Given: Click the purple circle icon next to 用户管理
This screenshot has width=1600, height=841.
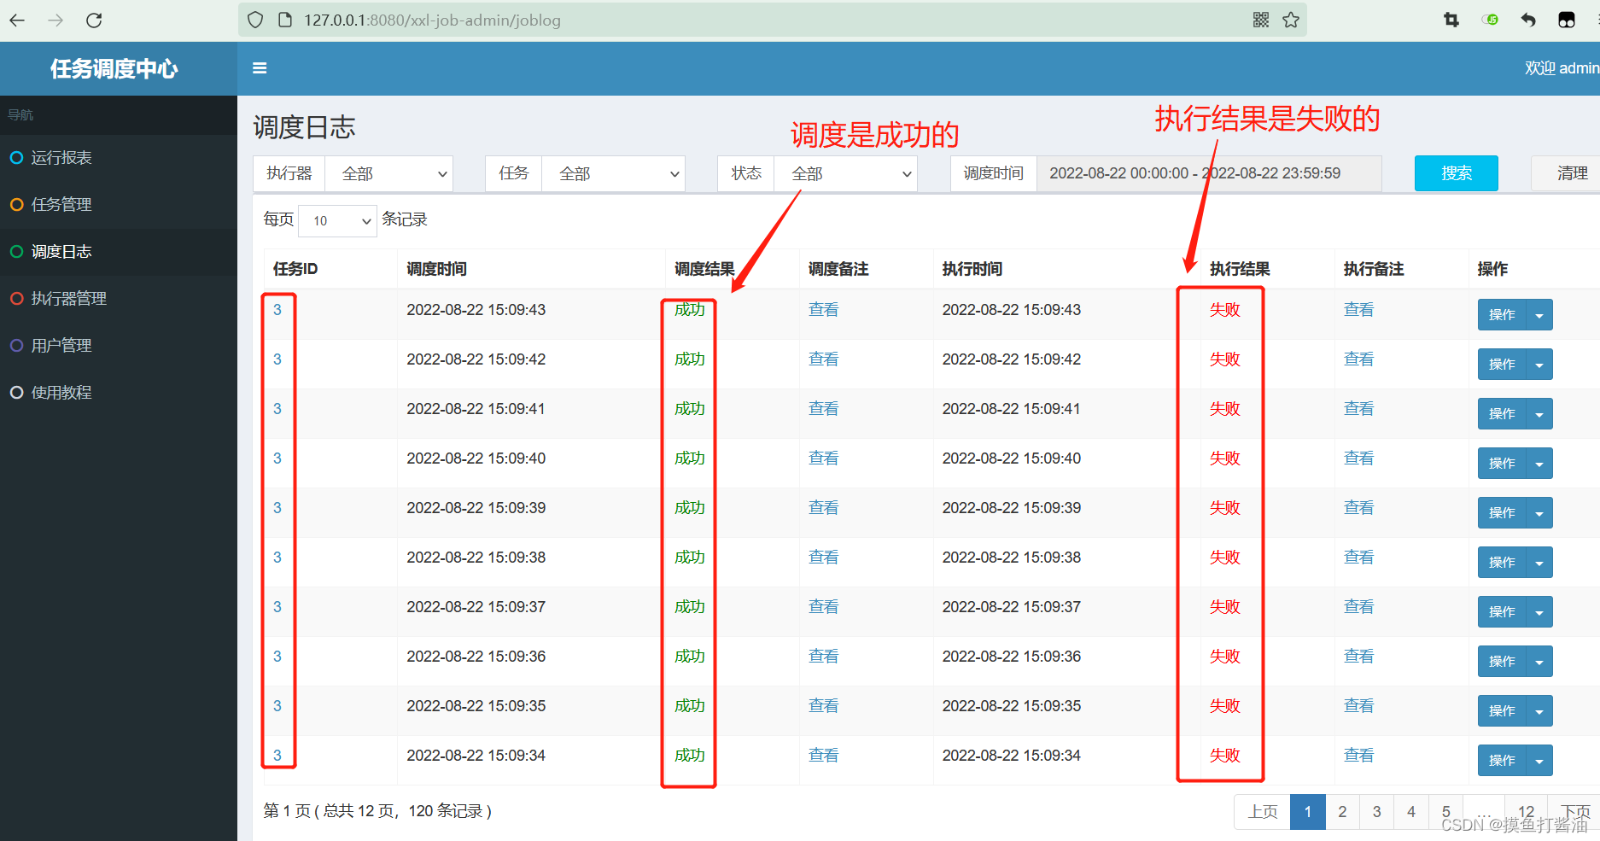Looking at the screenshot, I should (x=16, y=346).
